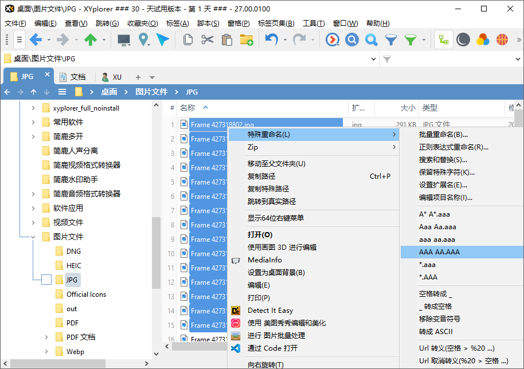Click the Undo icon in toolbar
Viewport: 524px width, 369px height.
pos(271,40)
